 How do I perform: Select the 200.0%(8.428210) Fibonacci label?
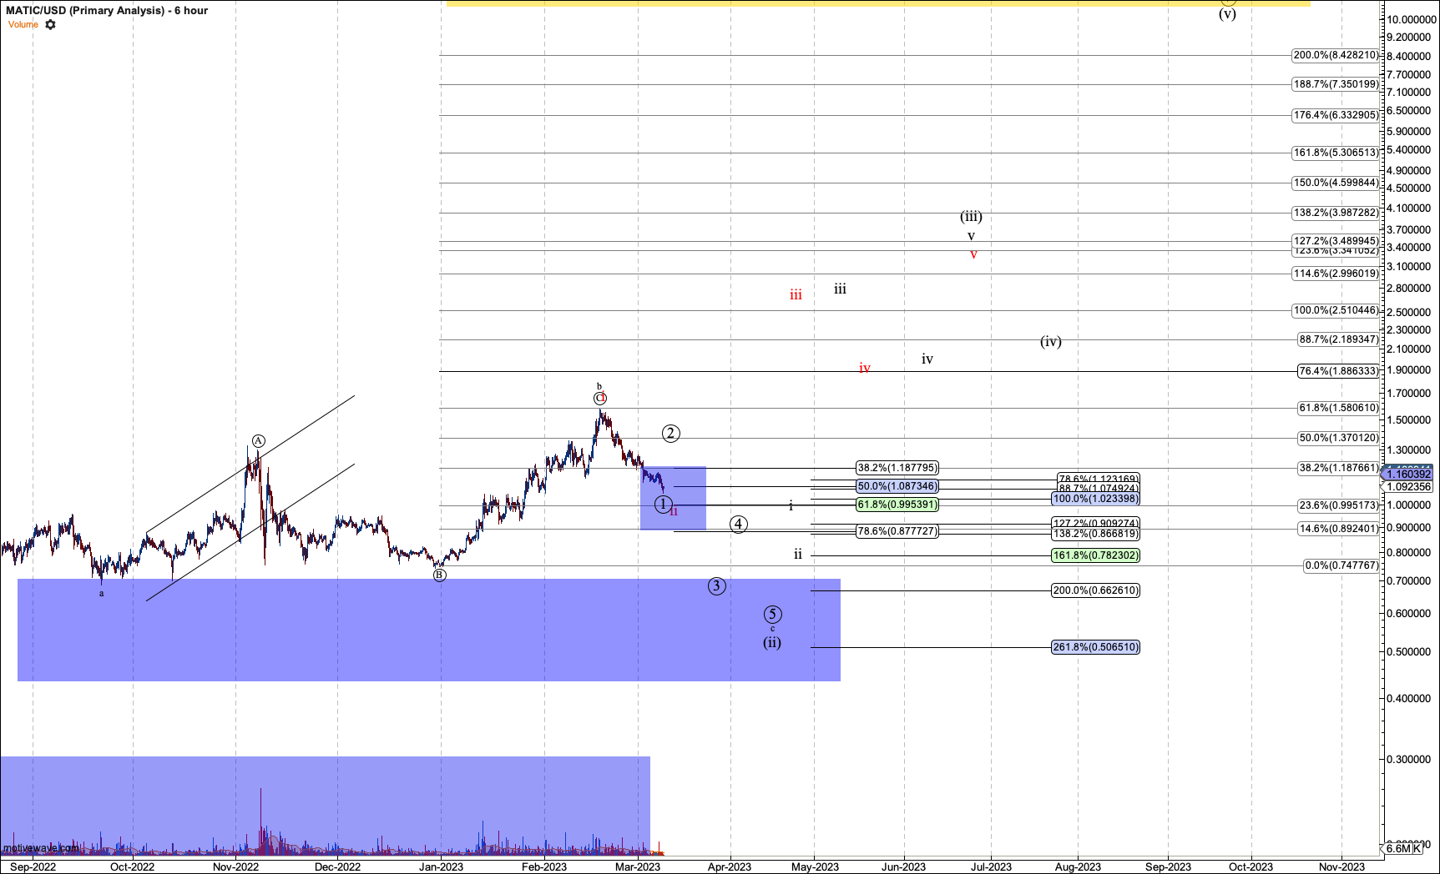pos(1336,55)
